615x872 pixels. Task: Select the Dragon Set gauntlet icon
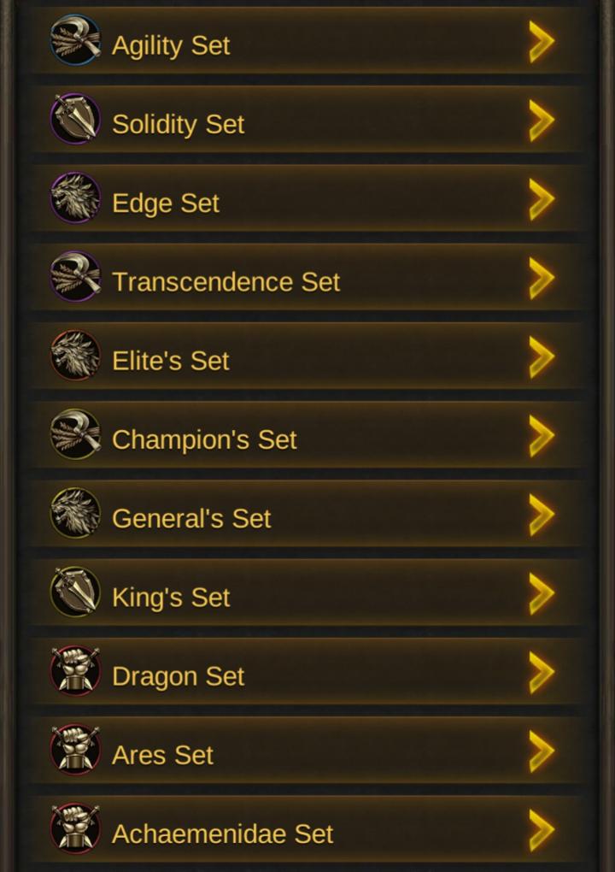pos(74,671)
